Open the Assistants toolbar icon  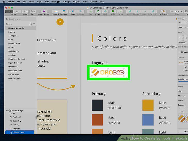(x=163, y=11)
